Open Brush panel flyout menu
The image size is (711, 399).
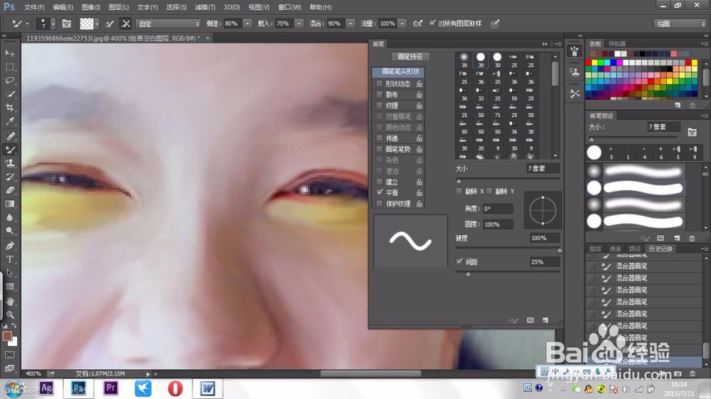pyautogui.click(x=558, y=44)
